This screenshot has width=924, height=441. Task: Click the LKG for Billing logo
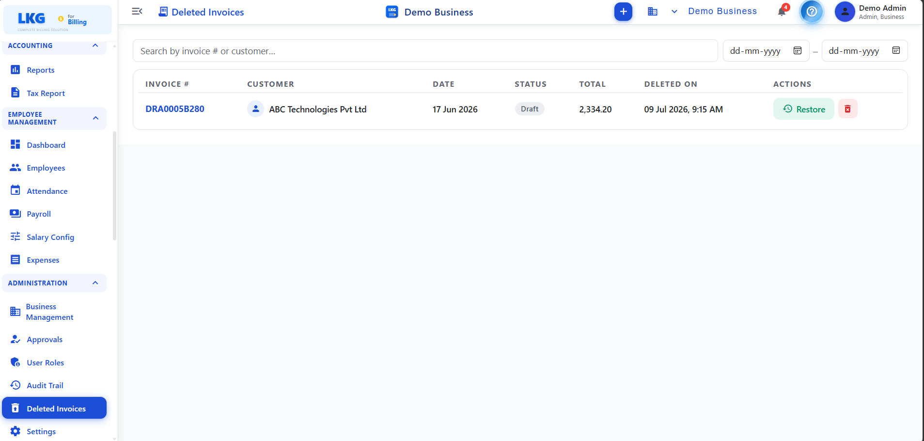pos(57,20)
